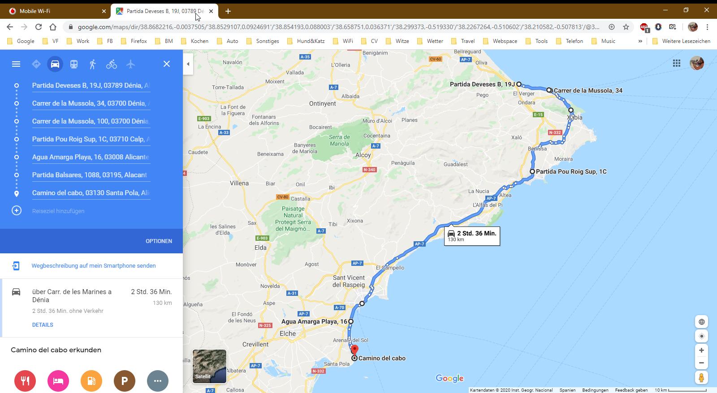Open the Wetter bookmarks folder
The height and width of the screenshot is (393, 717).
pos(430,41)
